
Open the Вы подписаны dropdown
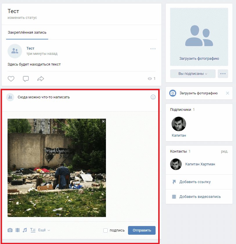point(192,74)
